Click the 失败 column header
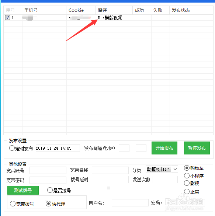 160,10
